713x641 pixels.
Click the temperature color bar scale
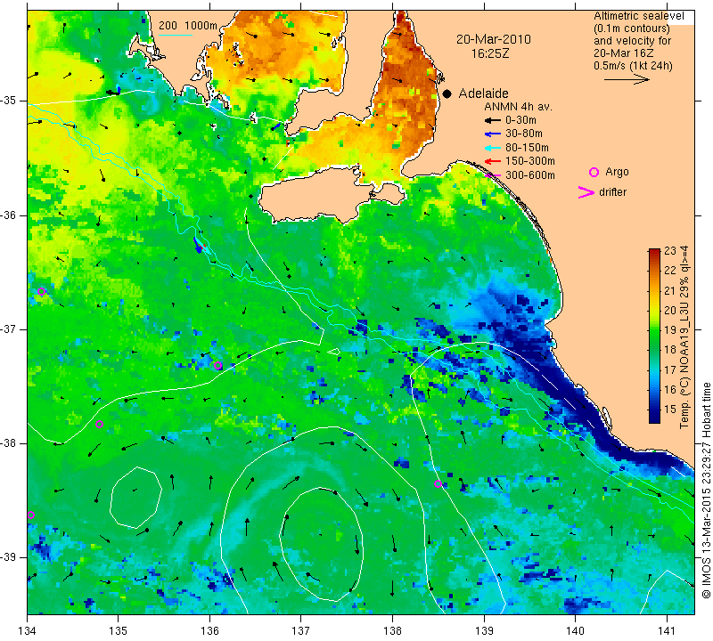[x=654, y=336]
